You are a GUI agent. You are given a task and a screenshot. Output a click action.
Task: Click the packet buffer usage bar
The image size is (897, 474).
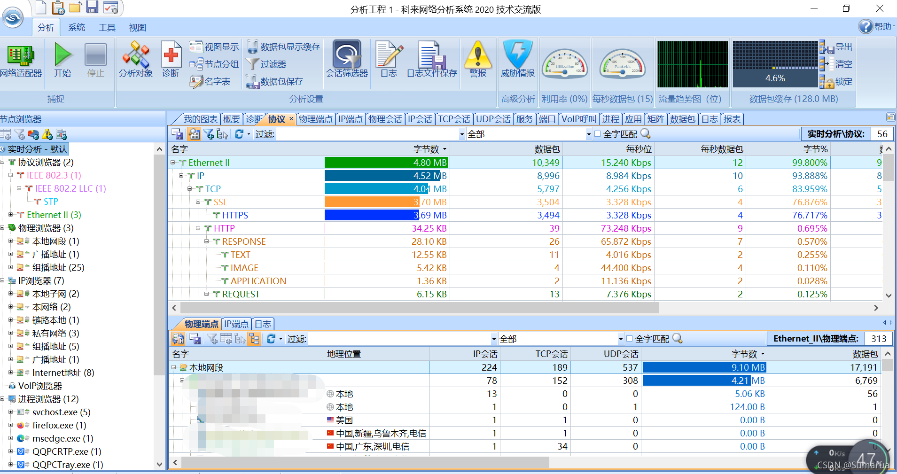pyautogui.click(x=775, y=64)
